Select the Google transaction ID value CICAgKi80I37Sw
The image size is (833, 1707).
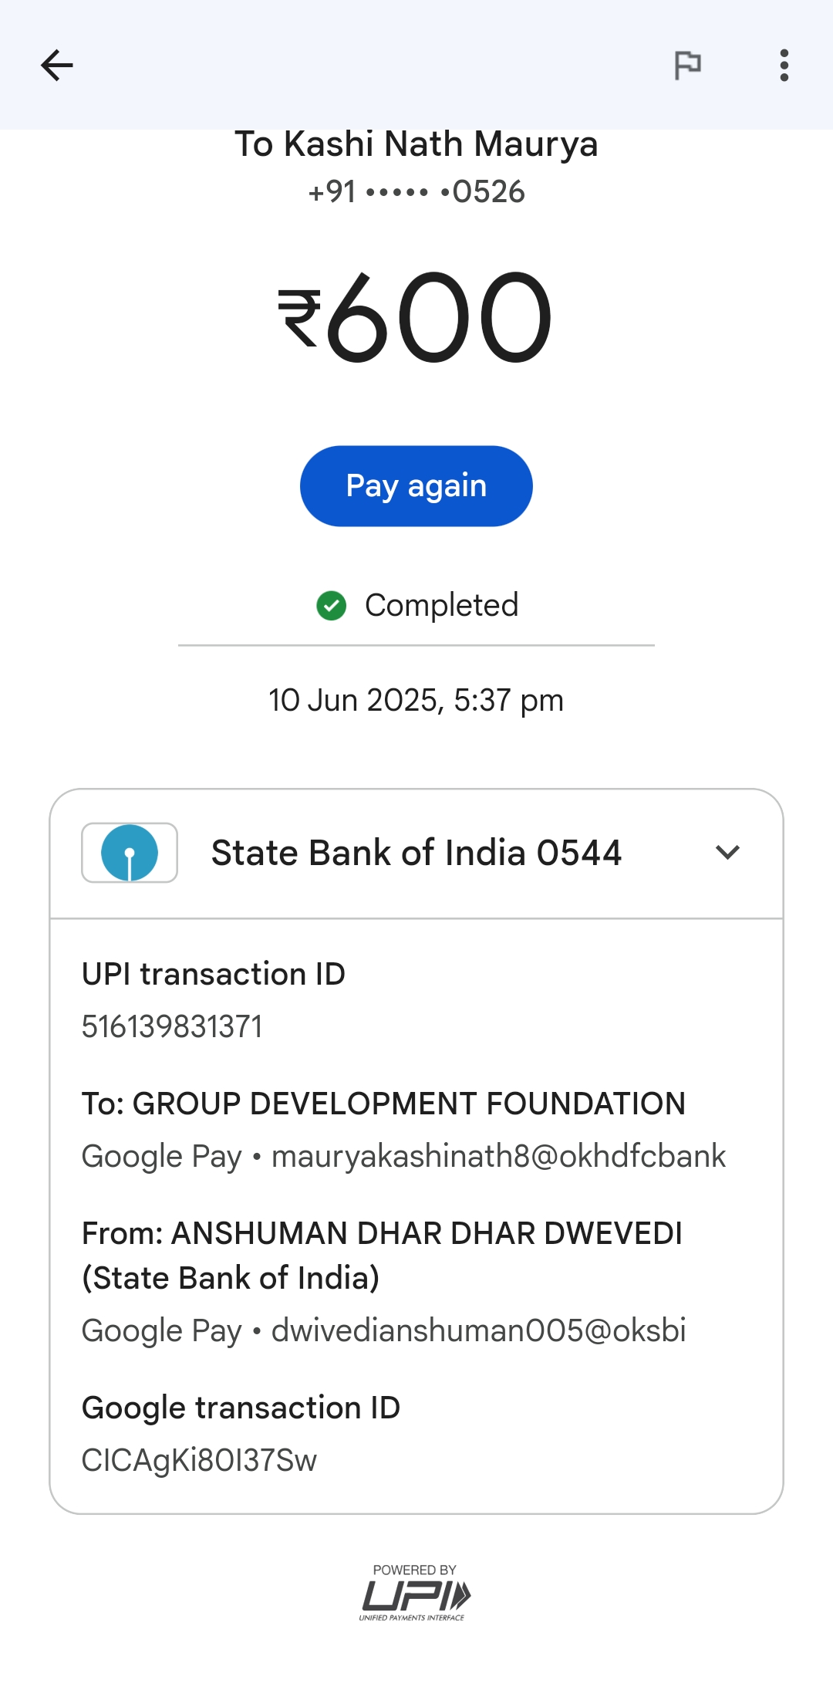[x=199, y=1461]
